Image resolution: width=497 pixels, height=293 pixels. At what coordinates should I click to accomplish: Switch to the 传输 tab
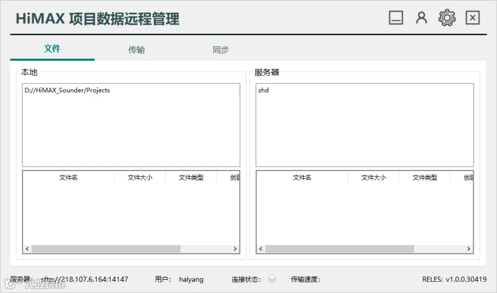tap(136, 50)
